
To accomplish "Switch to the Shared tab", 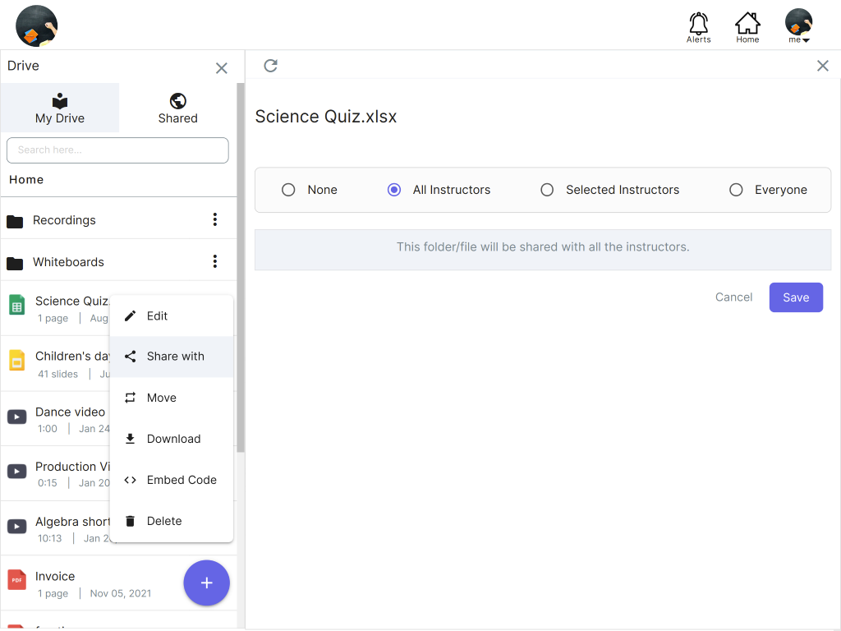I will click(177, 108).
